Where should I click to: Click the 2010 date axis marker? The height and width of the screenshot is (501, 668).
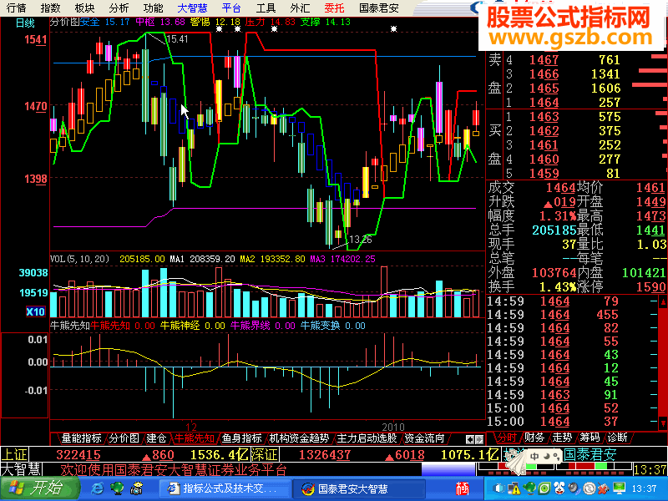click(x=392, y=427)
